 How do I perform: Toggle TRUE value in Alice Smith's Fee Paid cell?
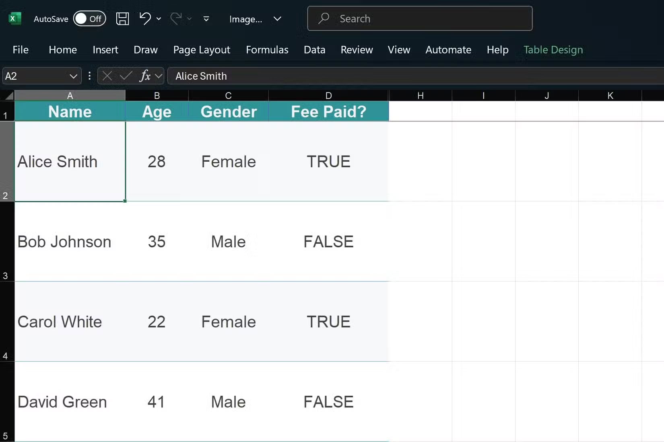click(x=328, y=161)
